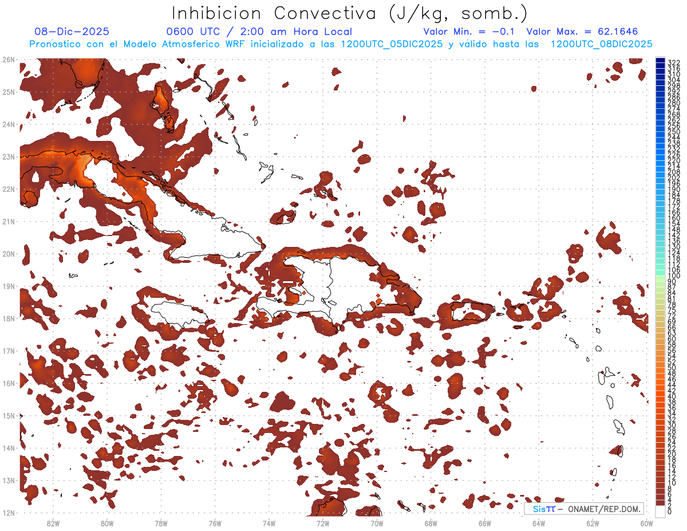Screen dimensions: 687x531
Task: Click the 18N latitude label
Action: [9, 318]
